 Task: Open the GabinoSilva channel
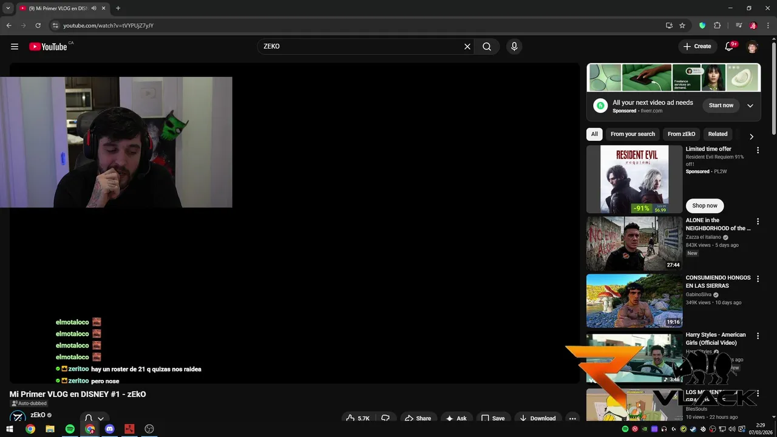click(x=699, y=294)
